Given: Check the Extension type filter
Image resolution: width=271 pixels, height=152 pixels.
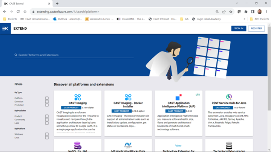Looking at the screenshot, I should coord(47,102).
